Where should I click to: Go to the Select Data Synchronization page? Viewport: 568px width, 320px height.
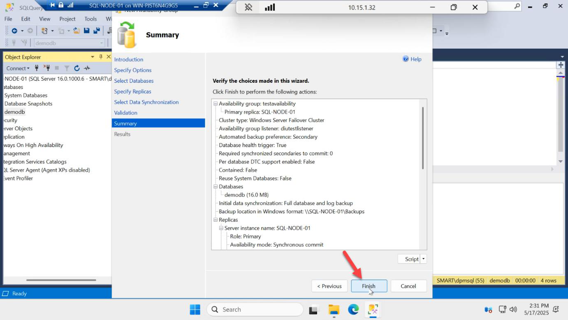[146, 102]
